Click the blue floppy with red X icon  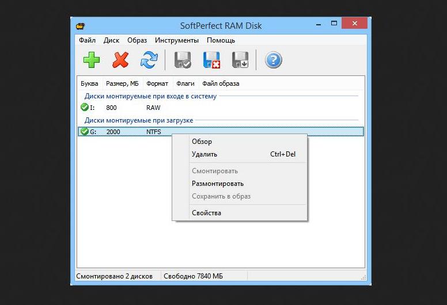211,60
